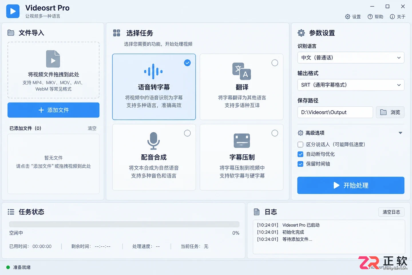Collapse 高级选项 with the triangle arrow

(x=401, y=133)
